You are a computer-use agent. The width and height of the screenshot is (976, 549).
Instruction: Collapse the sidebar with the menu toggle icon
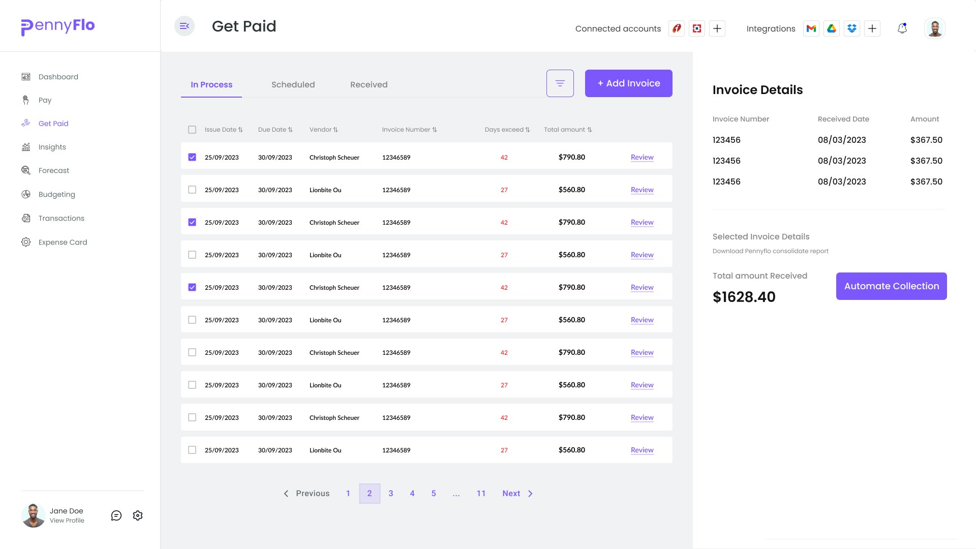(x=185, y=26)
